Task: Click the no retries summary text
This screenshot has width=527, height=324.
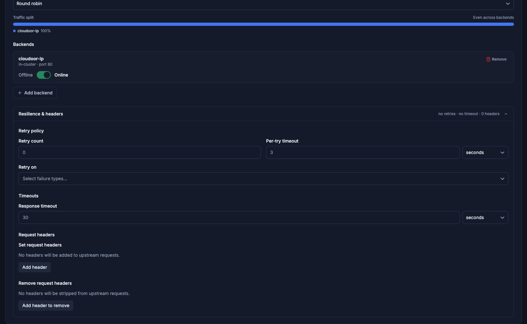Action: click(x=447, y=114)
